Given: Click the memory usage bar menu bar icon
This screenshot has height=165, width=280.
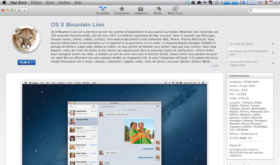Looking at the screenshot, I should tap(242, 2).
